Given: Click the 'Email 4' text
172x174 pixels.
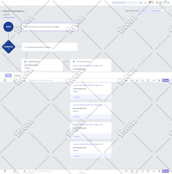Looking at the screenshot, I should pos(76,111).
